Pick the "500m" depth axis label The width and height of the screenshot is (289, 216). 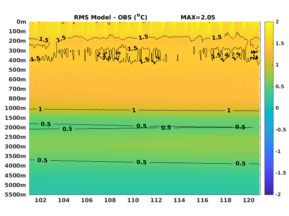[x=17, y=70]
